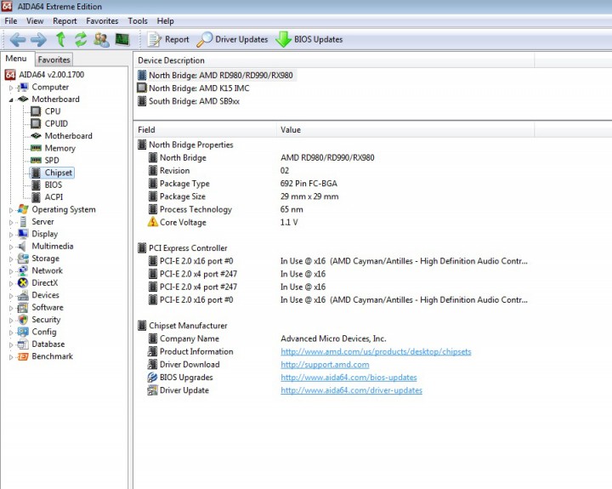Open Driver Updates from toolbar
Screen dimensions: 612x489
(232, 39)
